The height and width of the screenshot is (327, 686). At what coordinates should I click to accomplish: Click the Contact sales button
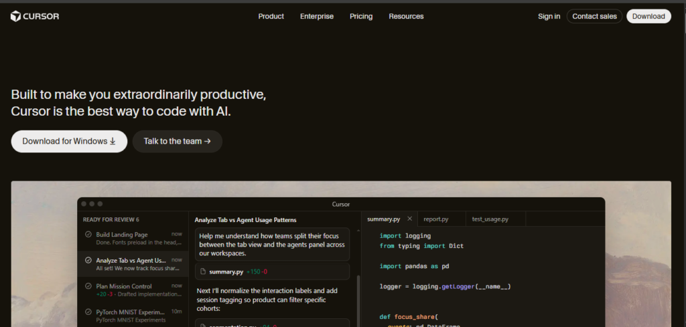[x=594, y=16]
